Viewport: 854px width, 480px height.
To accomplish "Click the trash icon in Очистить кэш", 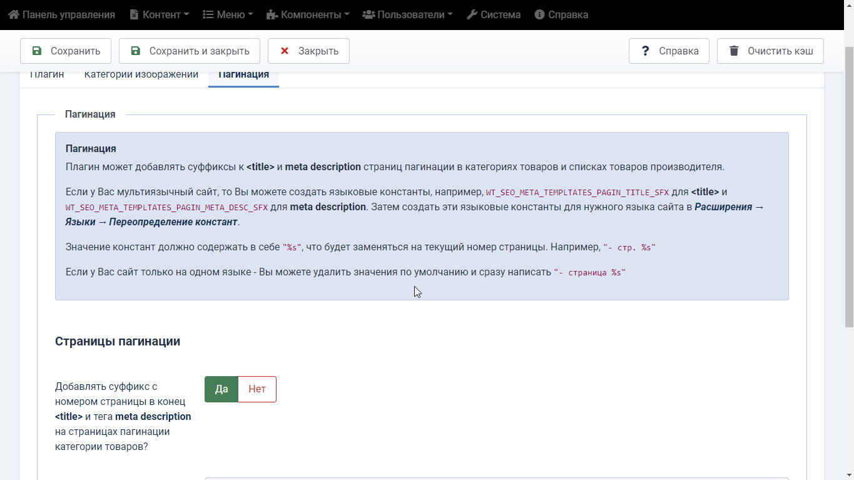I will pyautogui.click(x=734, y=51).
